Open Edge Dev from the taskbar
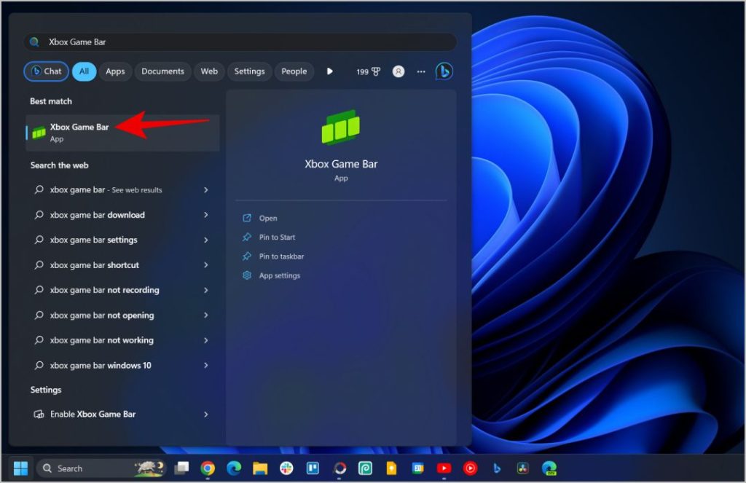Viewport: 746px width, 483px height. (549, 468)
